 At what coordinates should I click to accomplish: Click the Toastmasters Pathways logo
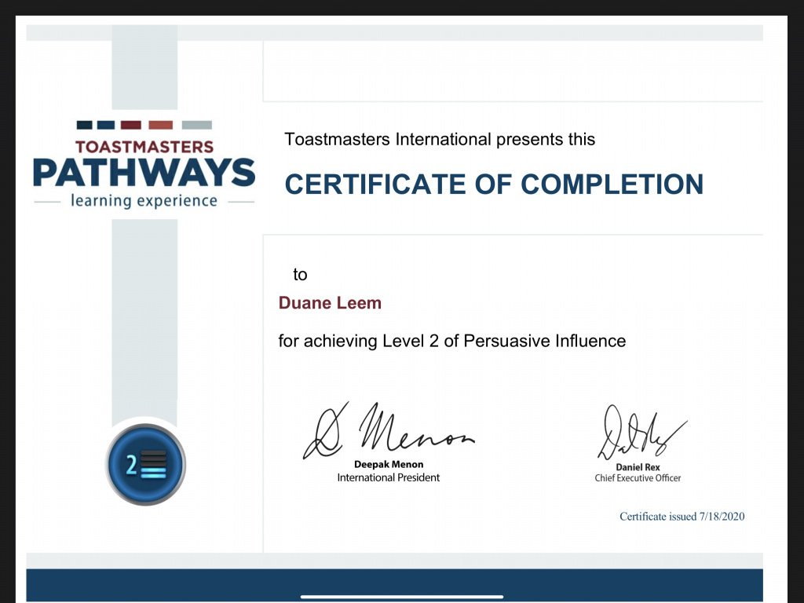144,161
